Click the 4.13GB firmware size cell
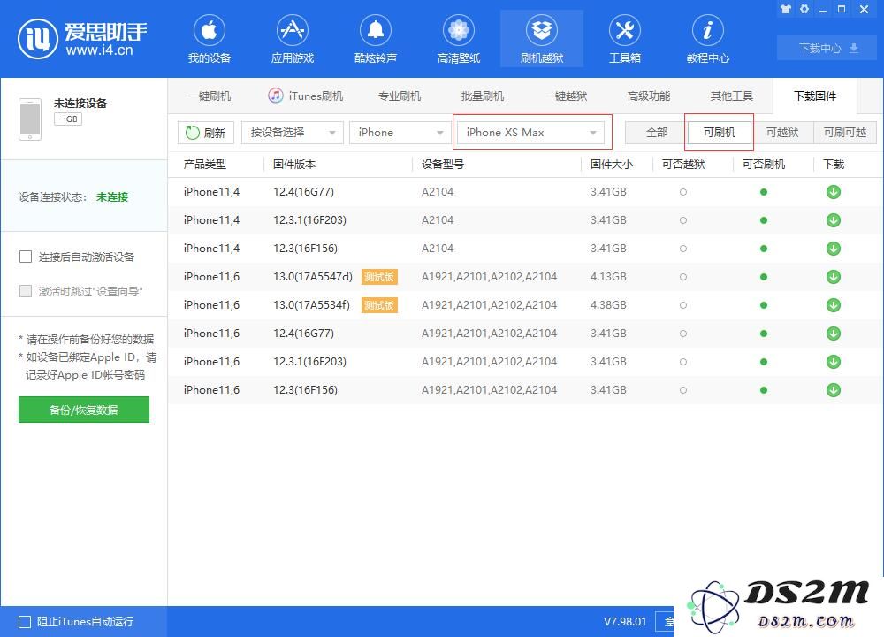This screenshot has height=637, width=884. point(608,276)
